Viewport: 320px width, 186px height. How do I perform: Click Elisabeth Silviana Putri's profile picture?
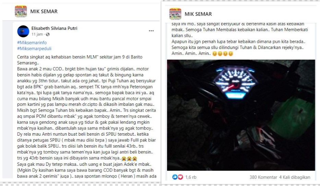[23, 31]
